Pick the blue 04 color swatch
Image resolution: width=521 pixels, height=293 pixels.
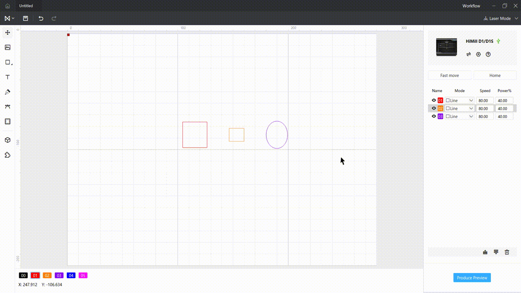pyautogui.click(x=71, y=276)
